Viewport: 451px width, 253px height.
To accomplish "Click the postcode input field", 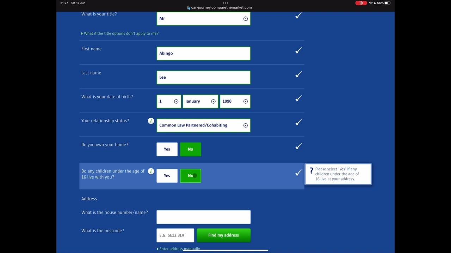I will coord(175,235).
